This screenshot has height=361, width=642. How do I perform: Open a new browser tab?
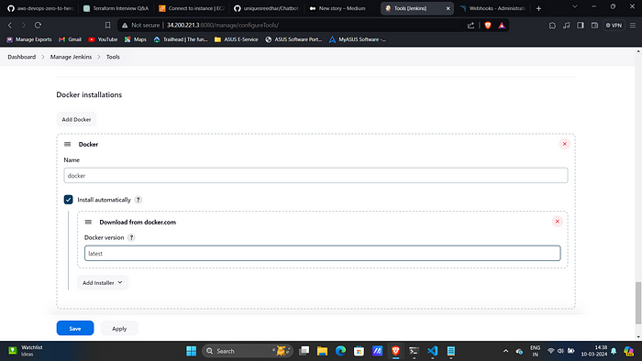539,8
